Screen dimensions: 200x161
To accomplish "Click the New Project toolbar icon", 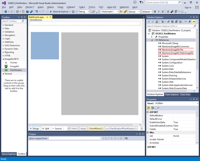I will [x=17, y=12].
